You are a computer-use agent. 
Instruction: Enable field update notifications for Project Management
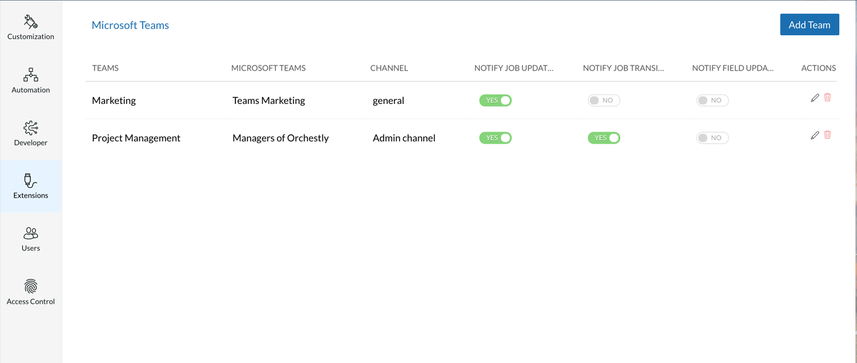[712, 138]
